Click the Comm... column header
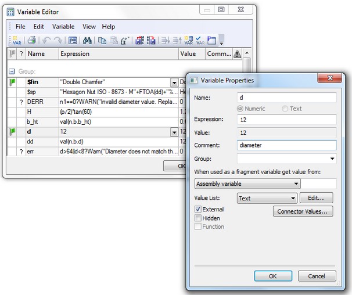The width and height of the screenshot is (352, 295). [x=219, y=54]
